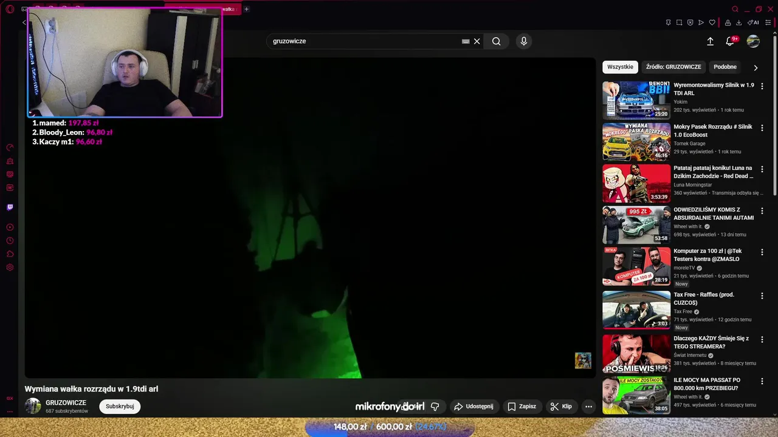Open the Opera GX main menu logo

(x=10, y=9)
